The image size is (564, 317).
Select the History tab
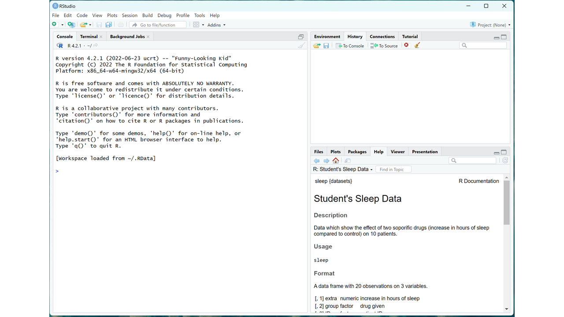pyautogui.click(x=355, y=37)
